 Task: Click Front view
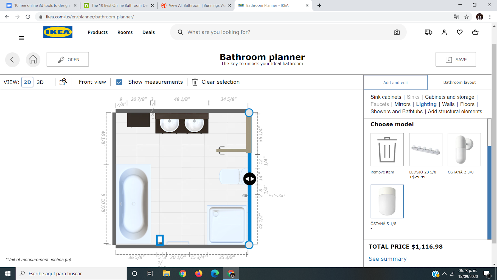[92, 82]
